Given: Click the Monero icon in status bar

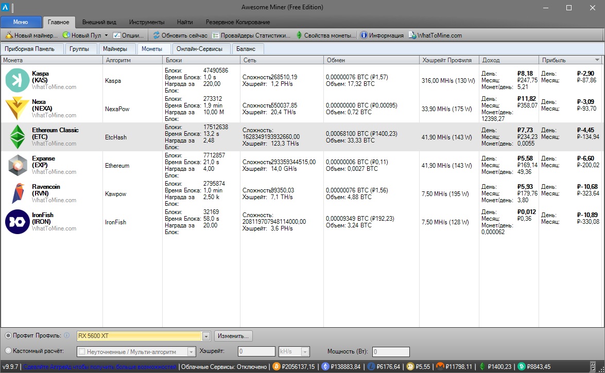Looking at the screenshot, I should [x=440, y=366].
